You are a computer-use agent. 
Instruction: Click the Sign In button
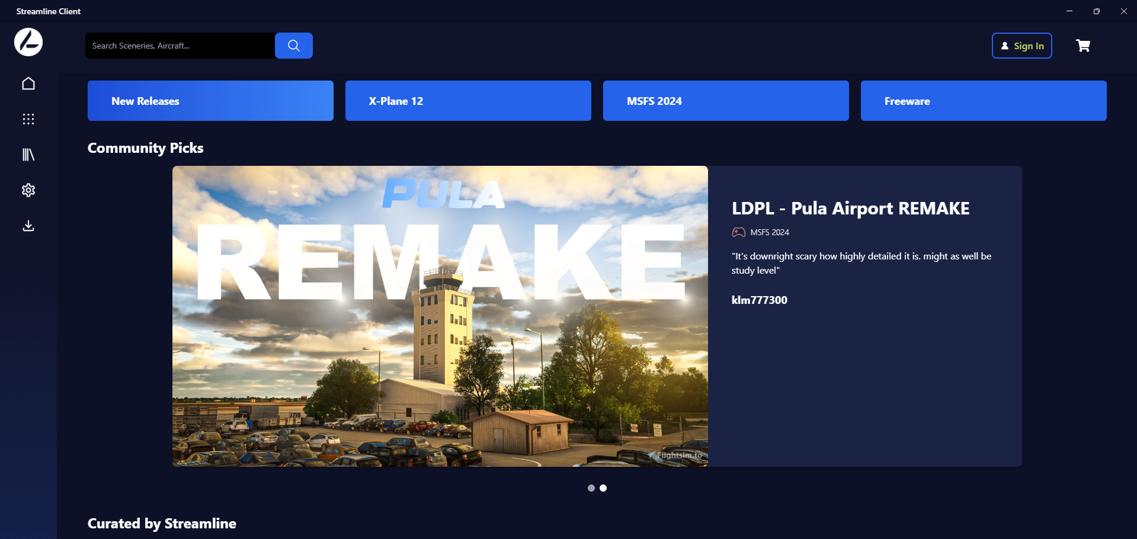(1022, 46)
